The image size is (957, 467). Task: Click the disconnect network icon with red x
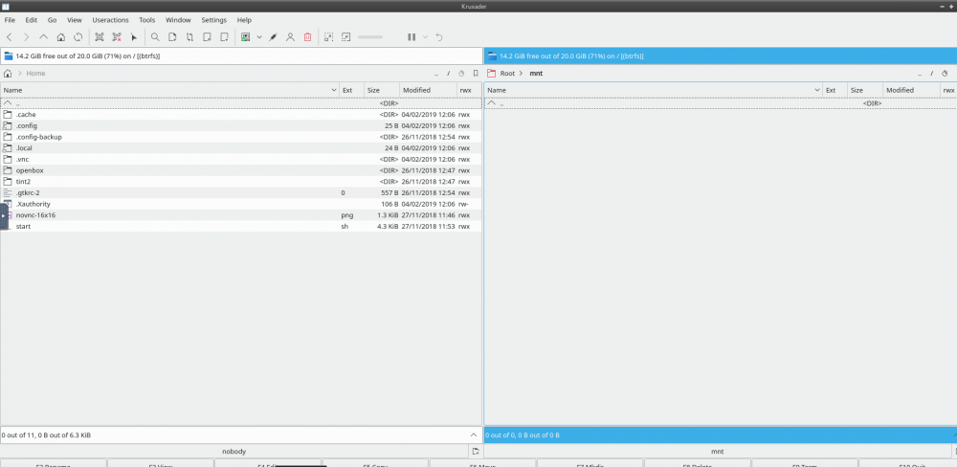(117, 37)
